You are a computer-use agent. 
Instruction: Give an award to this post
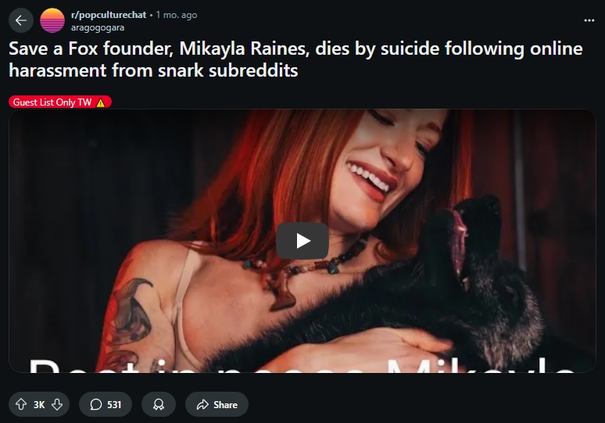[159, 404]
